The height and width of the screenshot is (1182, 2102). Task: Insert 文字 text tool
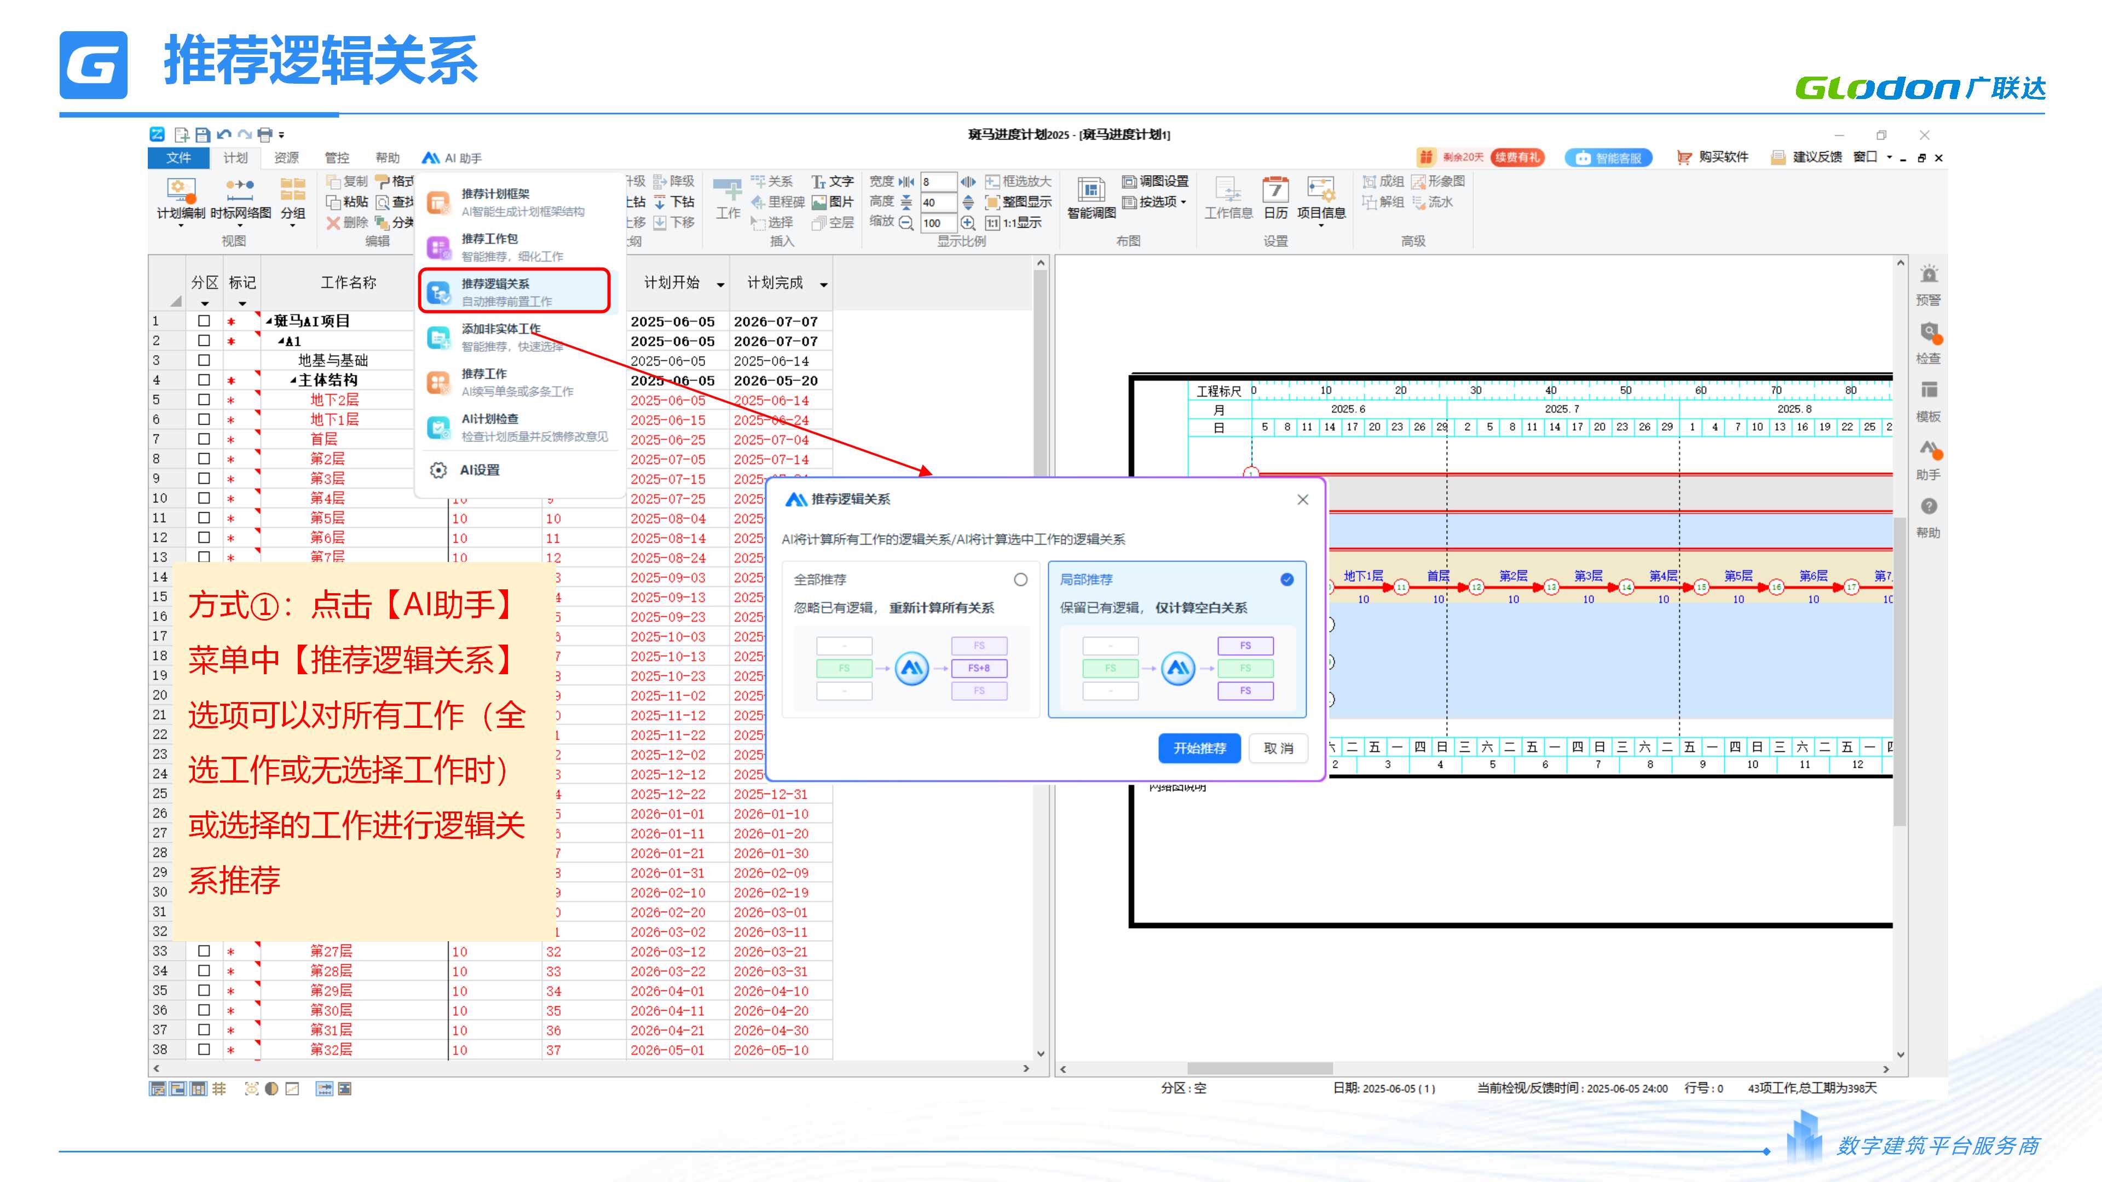pyautogui.click(x=832, y=181)
